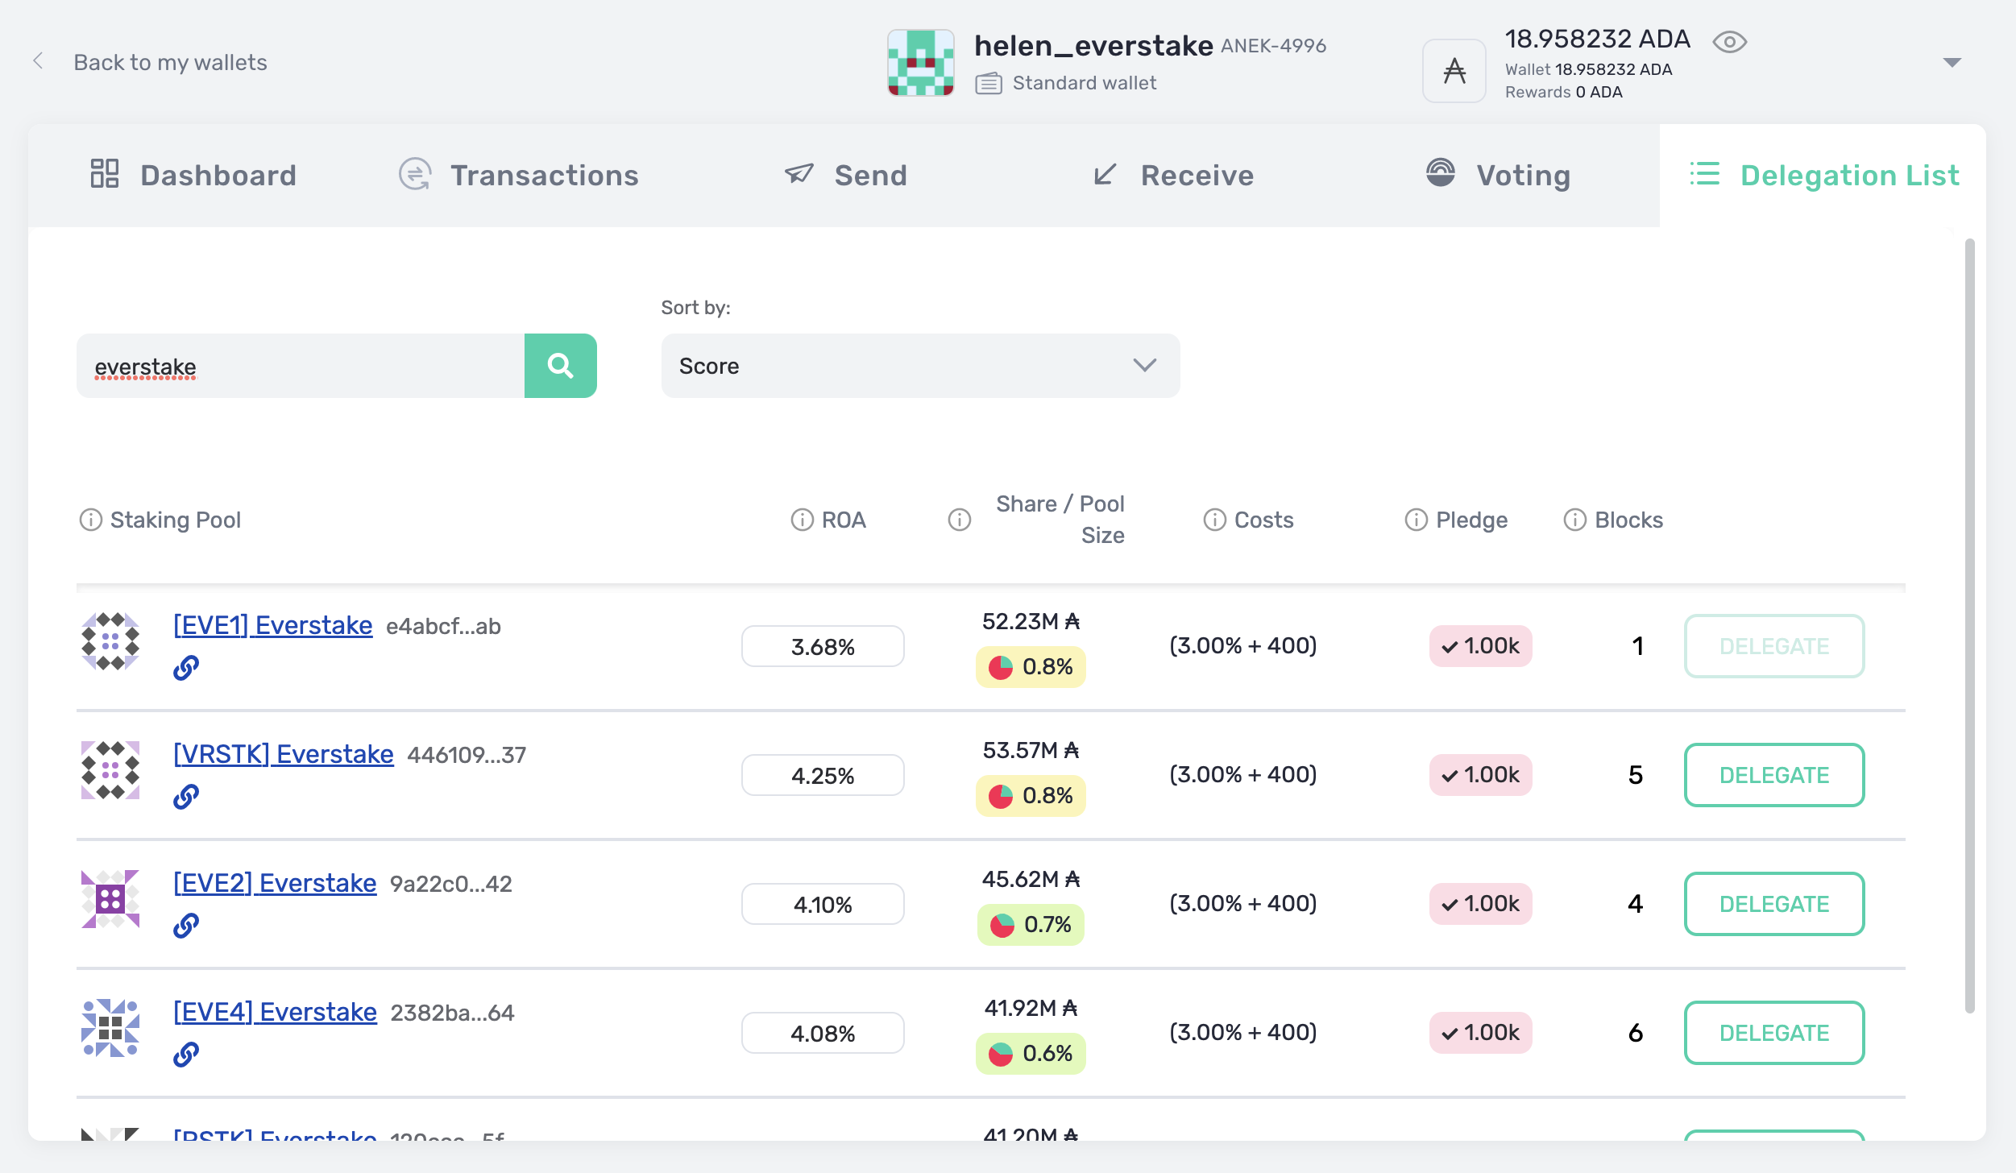Focus the everstake search field
The width and height of the screenshot is (2016, 1173).
[x=301, y=366]
